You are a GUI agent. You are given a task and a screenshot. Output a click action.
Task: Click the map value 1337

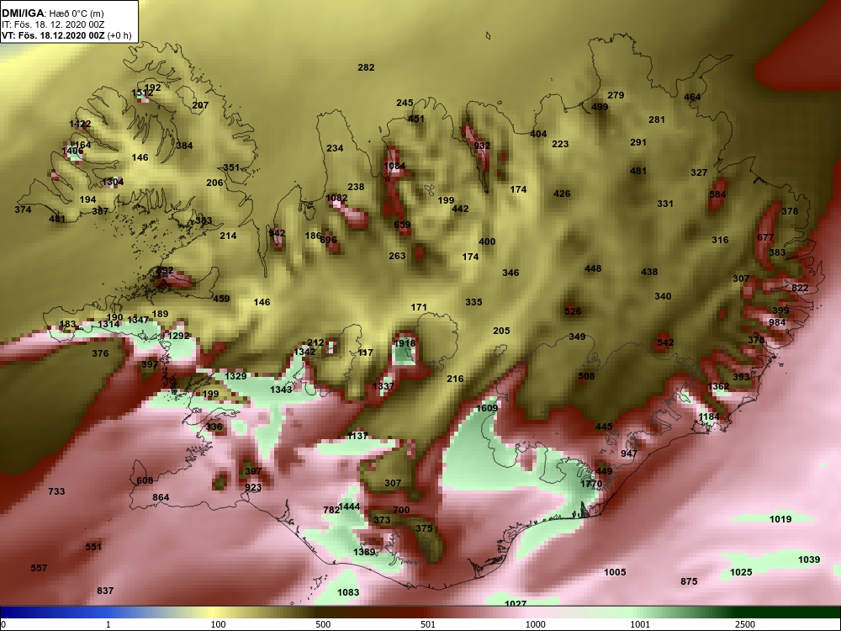click(383, 386)
